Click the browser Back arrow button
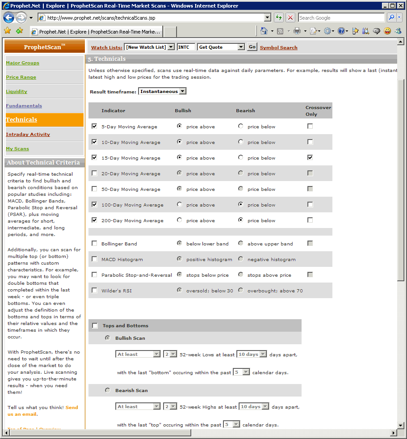Viewport: 407px width, 439px height. pyautogui.click(x=8, y=18)
